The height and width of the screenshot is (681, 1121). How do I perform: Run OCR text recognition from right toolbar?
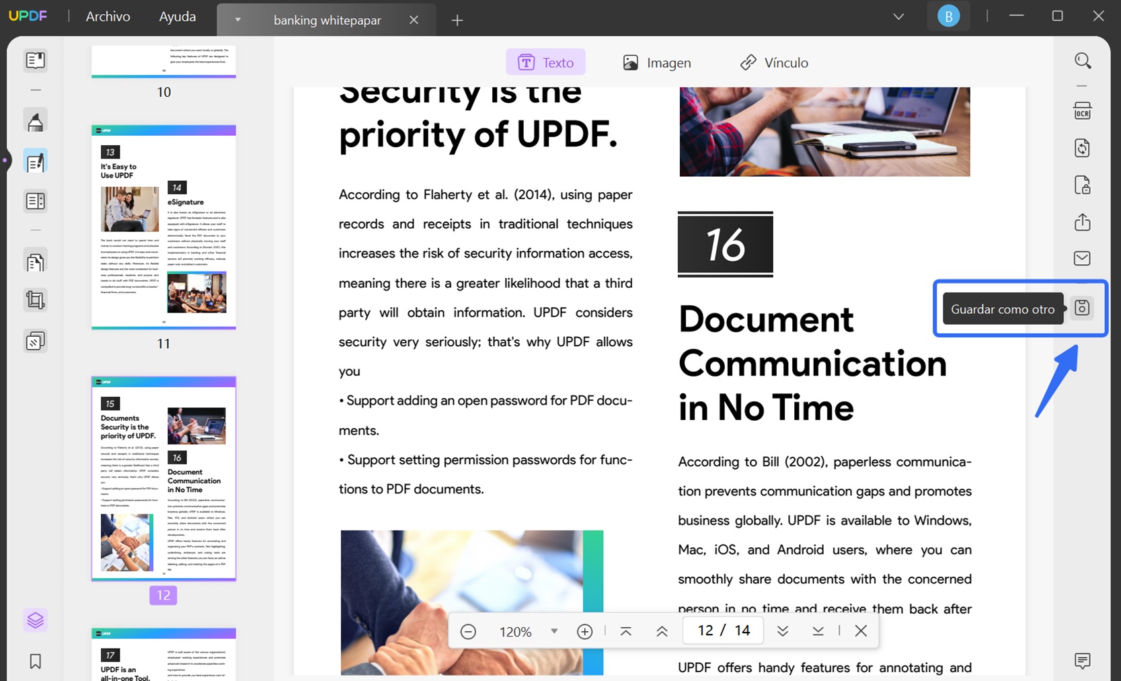pyautogui.click(x=1082, y=111)
